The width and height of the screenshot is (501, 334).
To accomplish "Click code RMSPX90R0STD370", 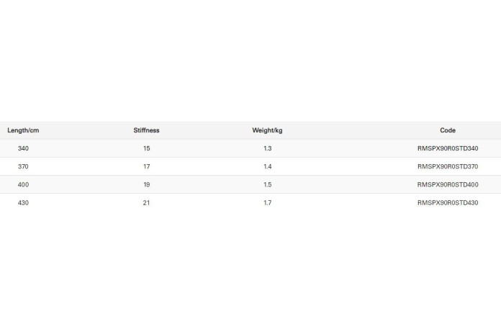I will tap(448, 166).
